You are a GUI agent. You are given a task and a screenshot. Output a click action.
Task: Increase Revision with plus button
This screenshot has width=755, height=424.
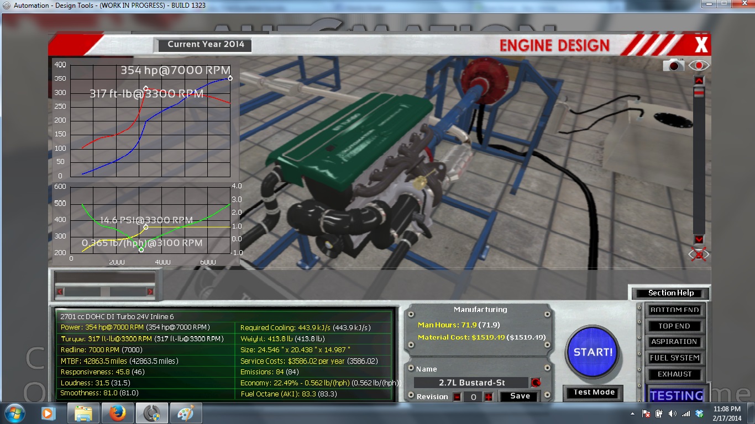(488, 396)
